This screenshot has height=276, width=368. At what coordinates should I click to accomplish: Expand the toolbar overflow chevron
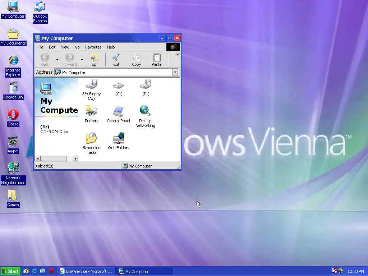pyautogui.click(x=178, y=55)
